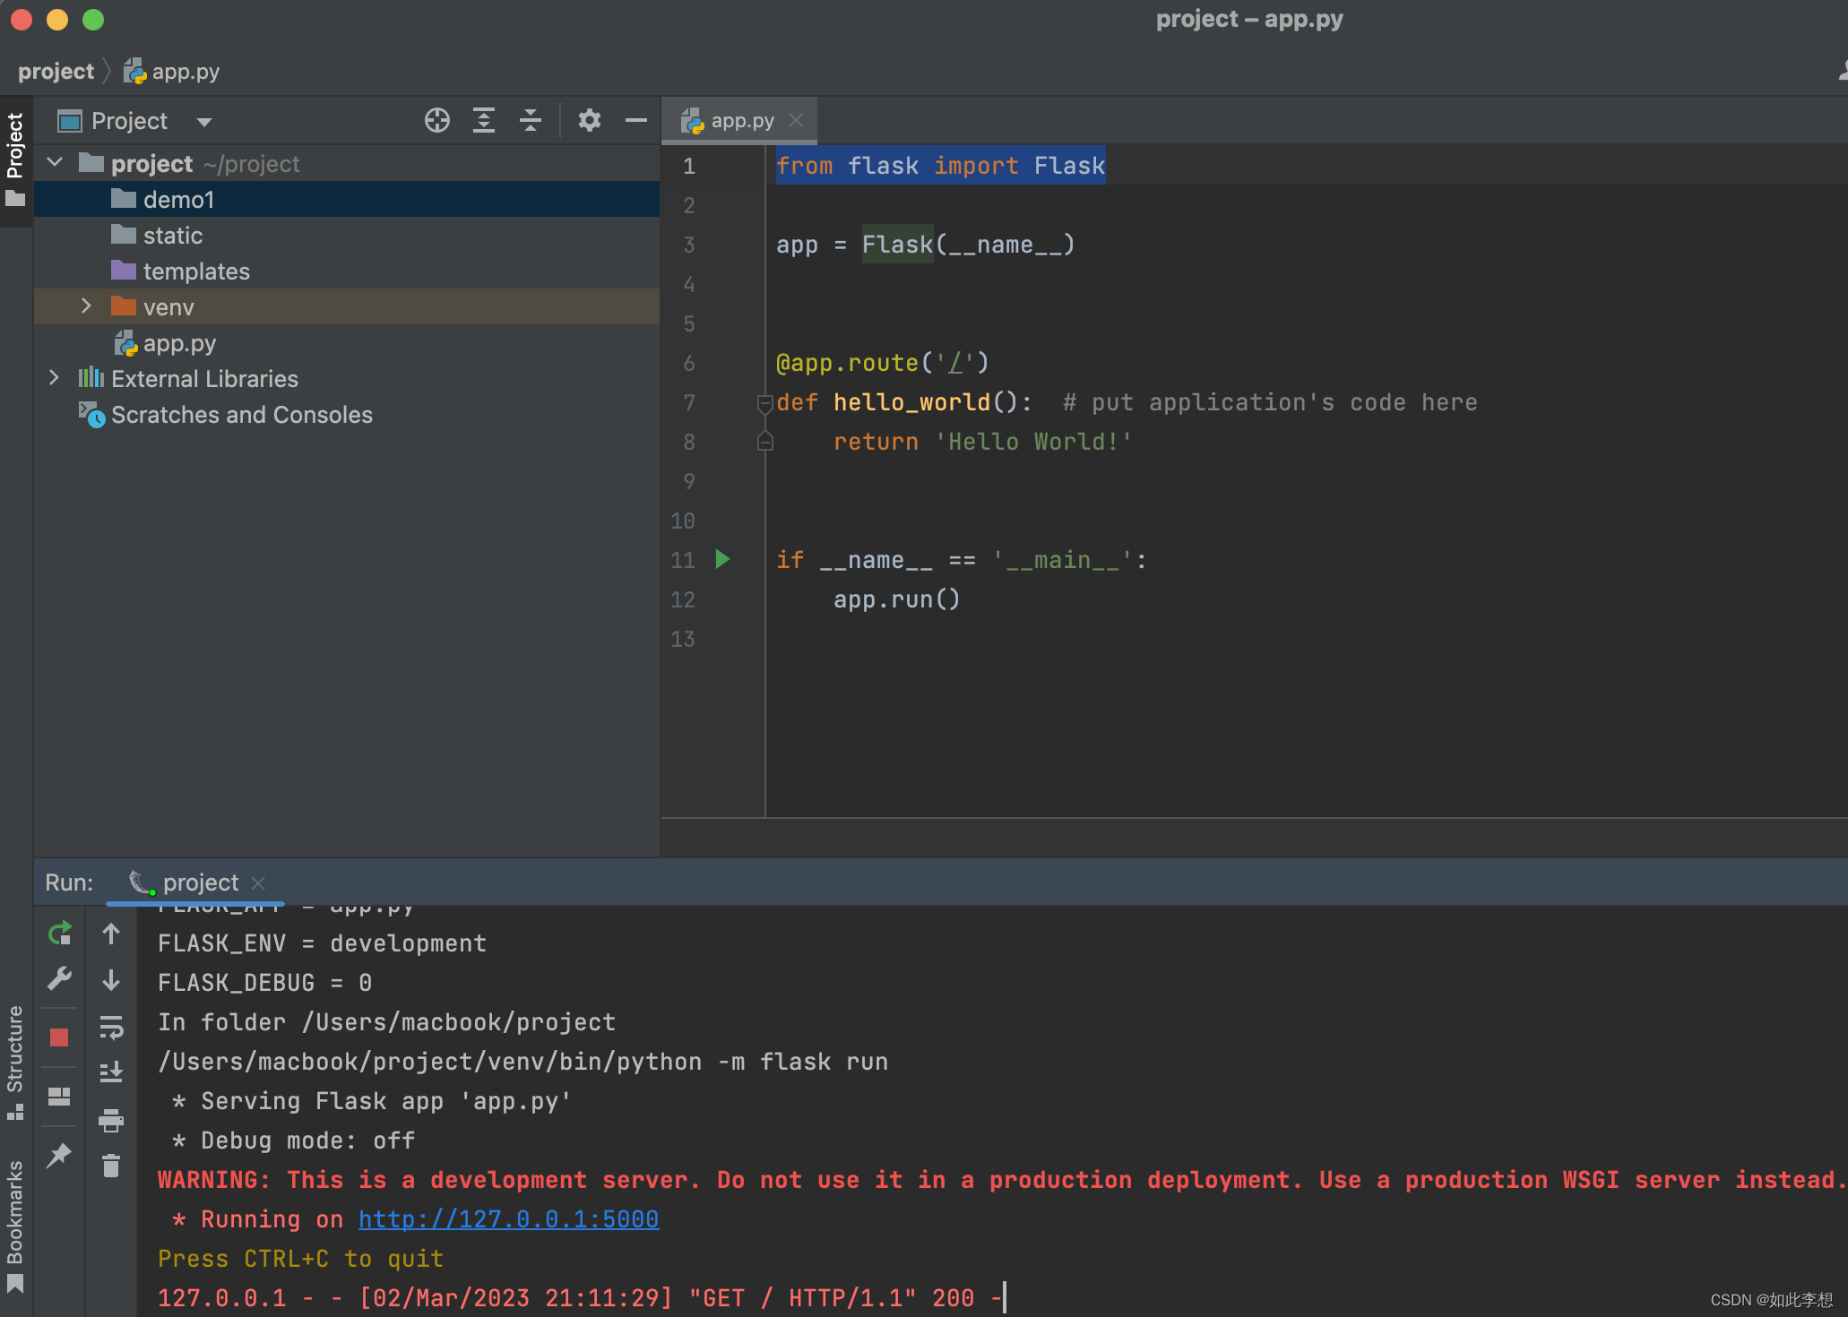Open the Project view dropdown
Screen dimensions: 1848x1317
click(x=204, y=122)
